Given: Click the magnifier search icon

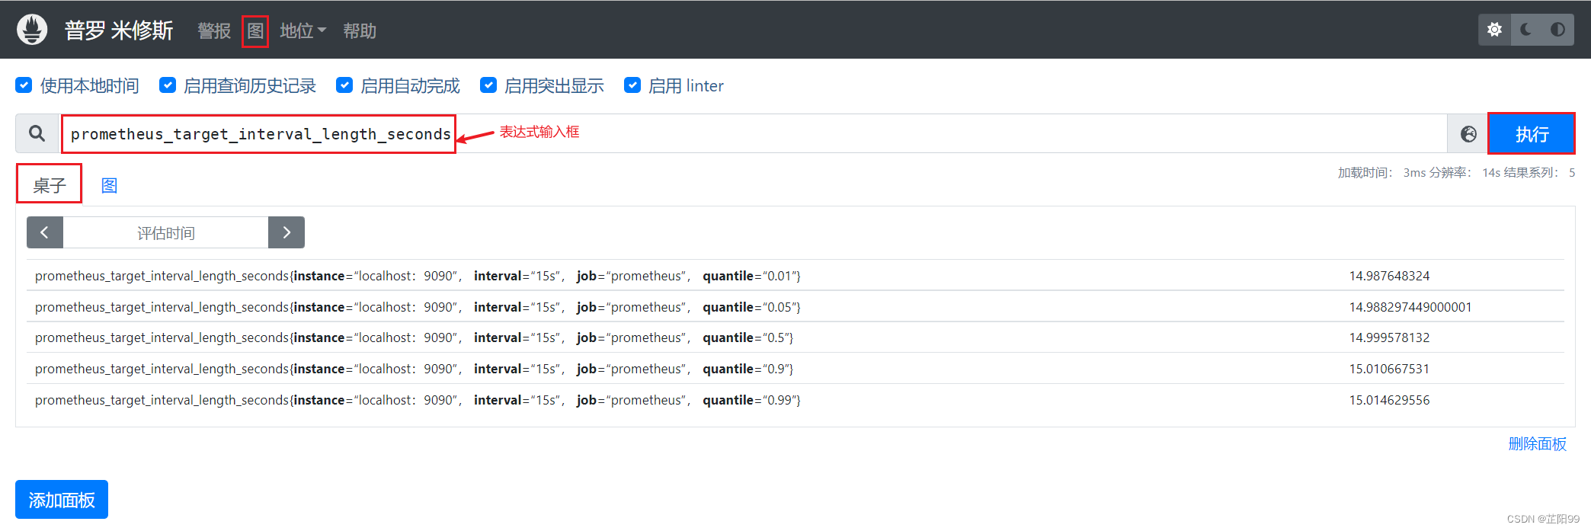Looking at the screenshot, I should [x=37, y=133].
